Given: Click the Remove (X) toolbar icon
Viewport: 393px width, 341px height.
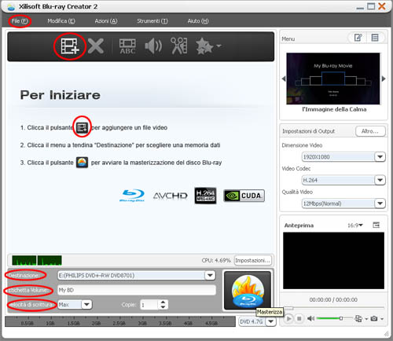Looking at the screenshot, I should tap(96, 46).
